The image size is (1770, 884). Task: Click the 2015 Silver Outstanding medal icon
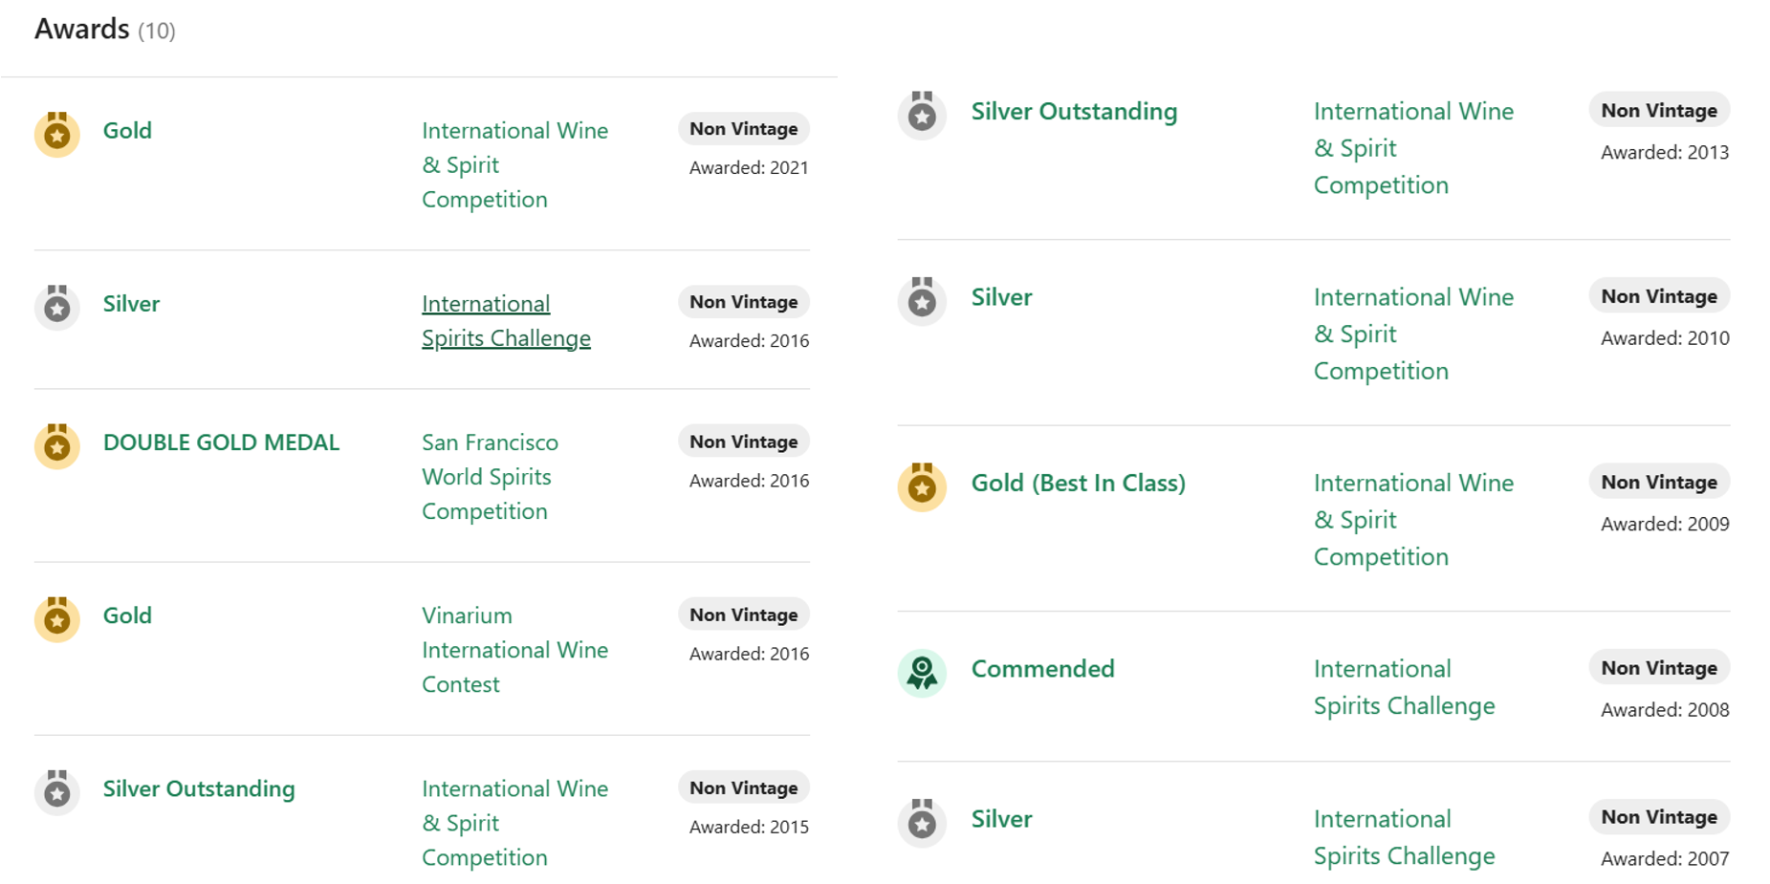click(x=57, y=792)
